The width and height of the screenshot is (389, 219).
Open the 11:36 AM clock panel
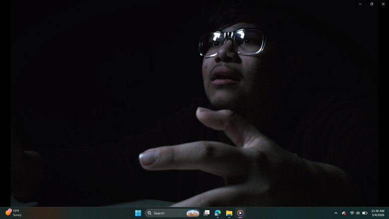378,211
